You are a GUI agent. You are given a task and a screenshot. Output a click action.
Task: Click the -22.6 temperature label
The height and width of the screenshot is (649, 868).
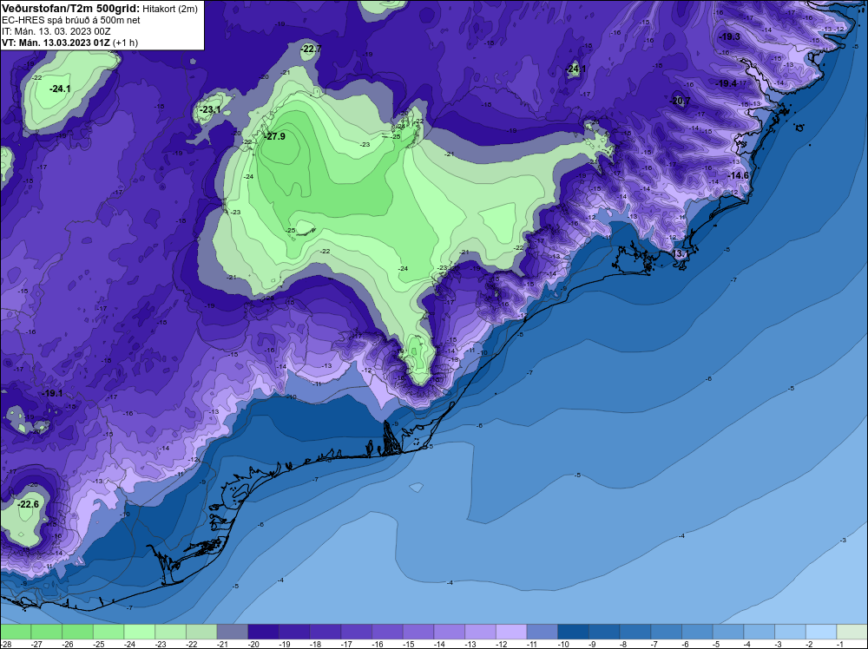pyautogui.click(x=29, y=504)
